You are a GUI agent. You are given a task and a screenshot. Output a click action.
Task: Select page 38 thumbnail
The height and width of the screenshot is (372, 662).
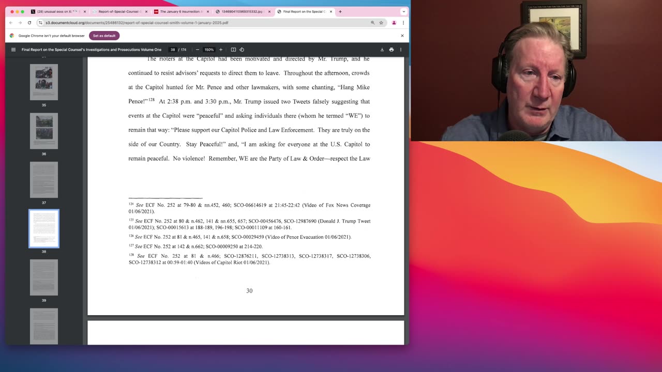click(44, 228)
